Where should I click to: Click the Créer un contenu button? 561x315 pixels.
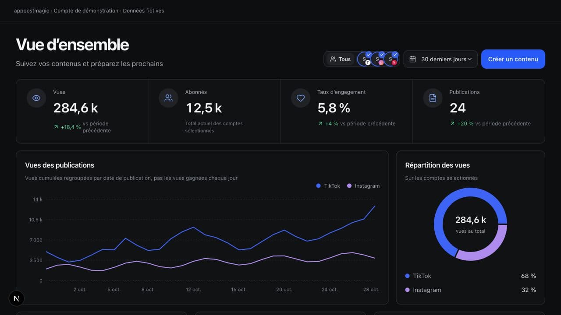(x=513, y=59)
